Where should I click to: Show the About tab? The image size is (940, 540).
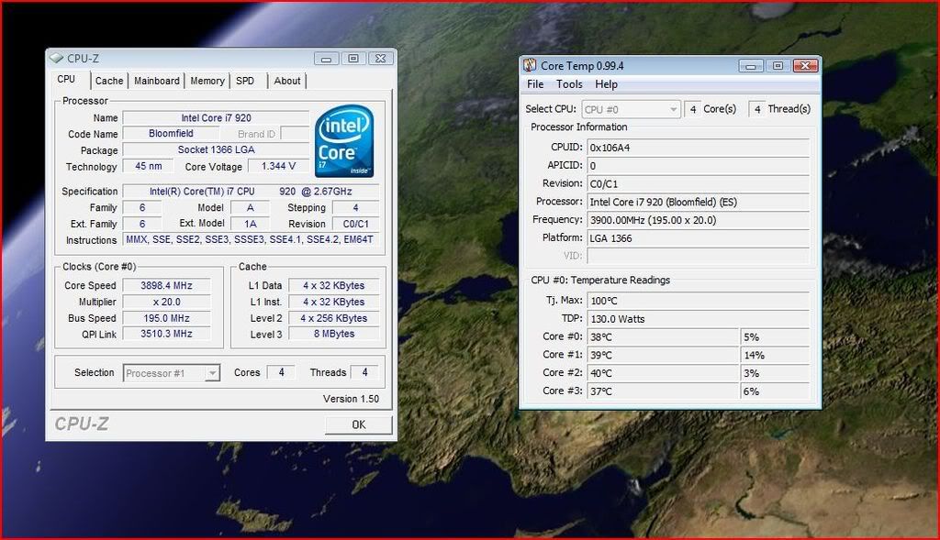(287, 81)
